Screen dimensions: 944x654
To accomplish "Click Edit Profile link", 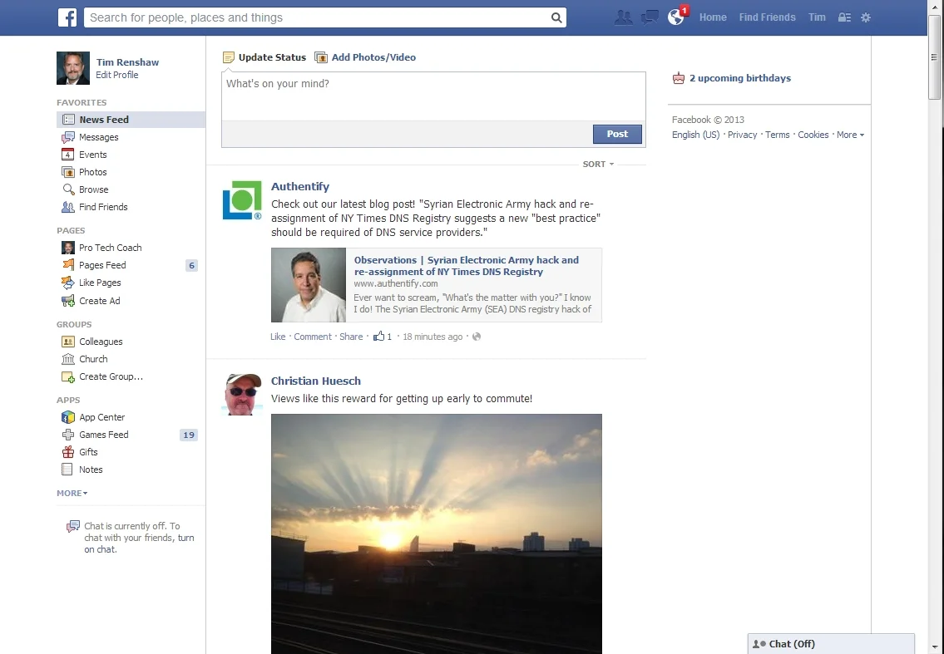I will click(116, 75).
